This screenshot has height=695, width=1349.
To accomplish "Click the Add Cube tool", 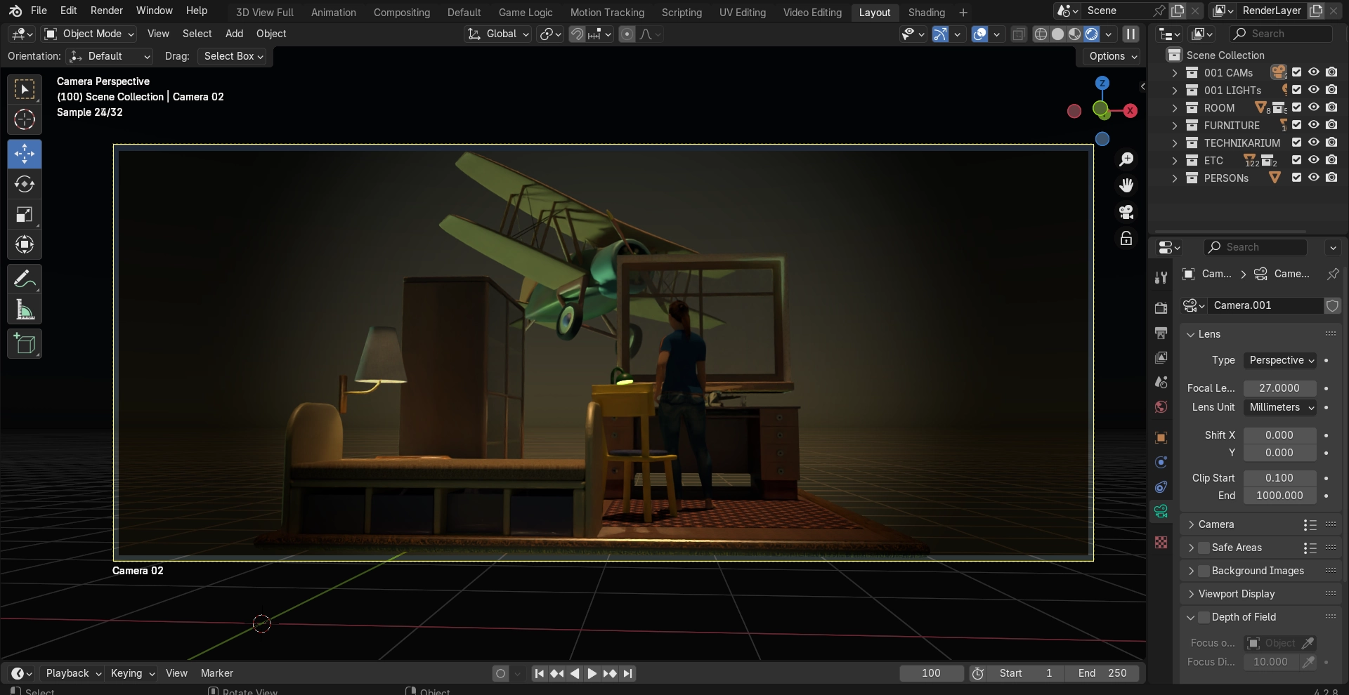I will click(25, 344).
